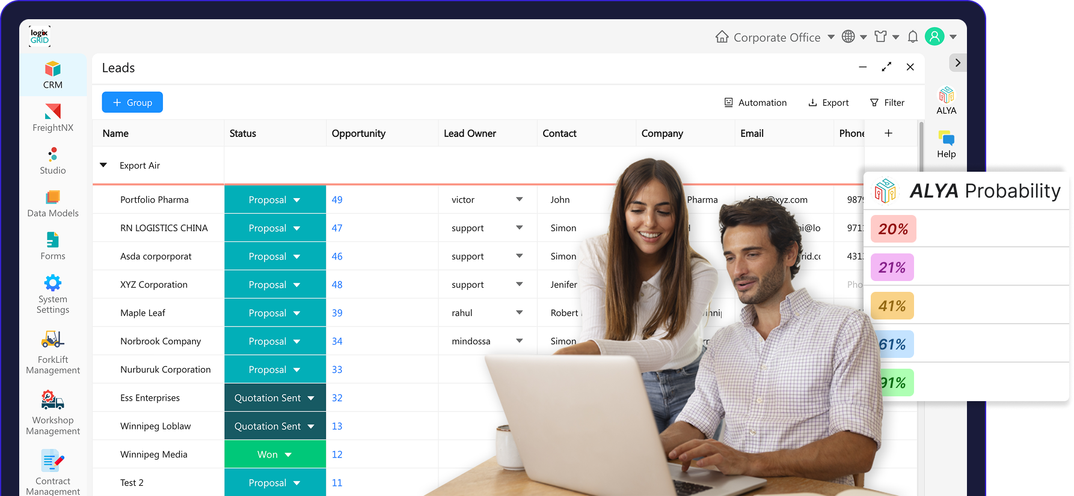1074x496 pixels.
Task: Open the shirt theme menu
Action: [x=886, y=37]
